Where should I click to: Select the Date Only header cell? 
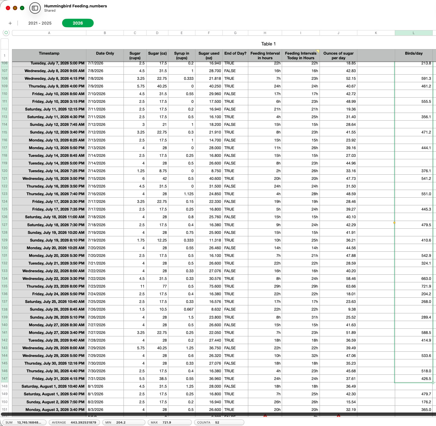105,56
